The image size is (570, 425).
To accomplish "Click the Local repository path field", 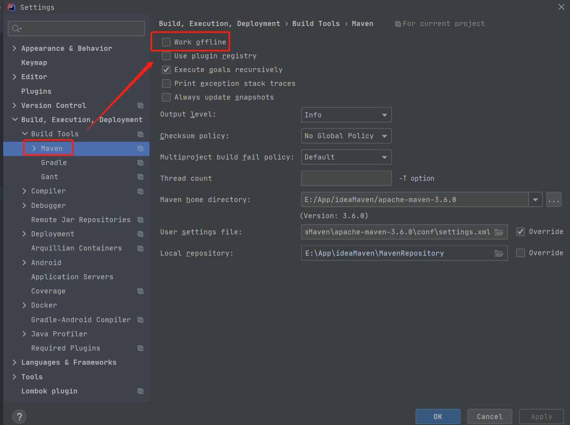I will coord(404,253).
